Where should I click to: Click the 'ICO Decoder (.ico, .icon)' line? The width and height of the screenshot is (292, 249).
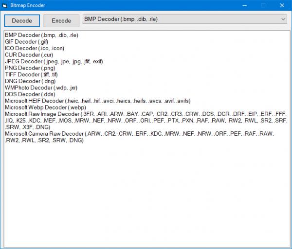pyautogui.click(x=35, y=48)
